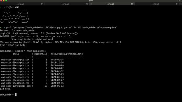Click the purchase date 2024-02-15
This screenshot has width=182, height=102.
click(x=57, y=83)
